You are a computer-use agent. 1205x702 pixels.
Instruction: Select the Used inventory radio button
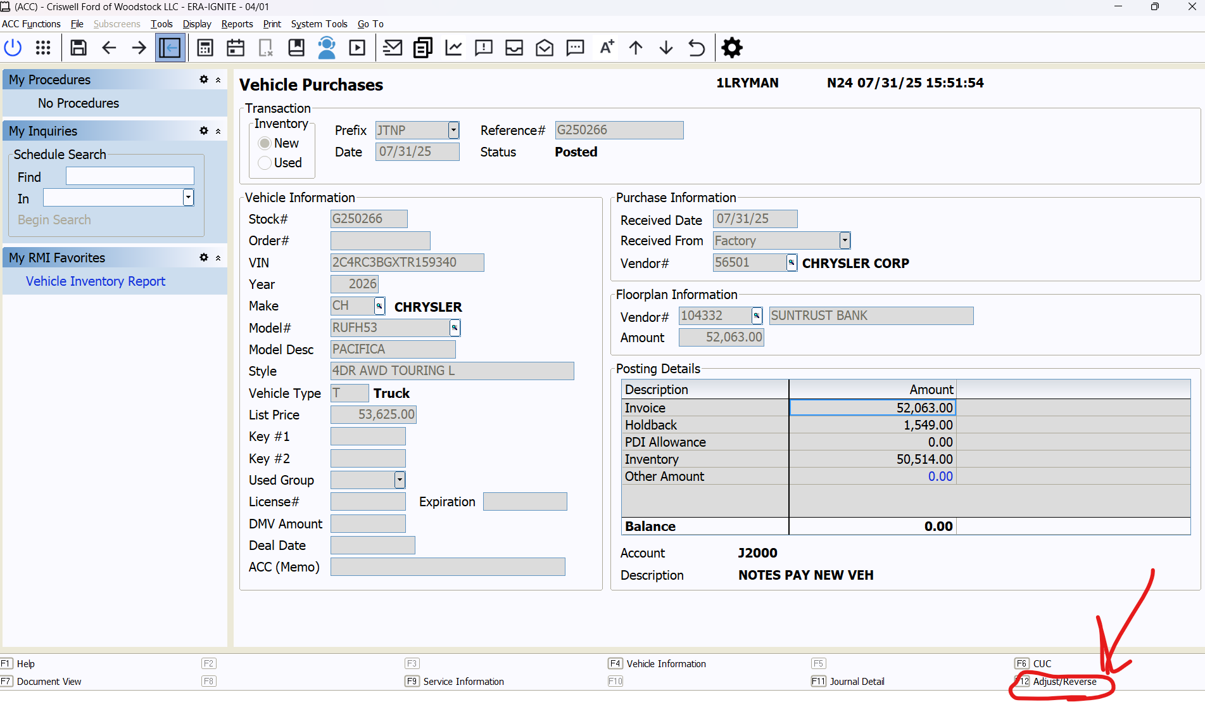[x=265, y=163]
